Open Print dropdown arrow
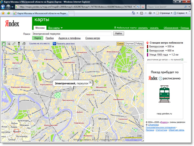Viewport: 194px width, 146px height. click(x=154, y=13)
